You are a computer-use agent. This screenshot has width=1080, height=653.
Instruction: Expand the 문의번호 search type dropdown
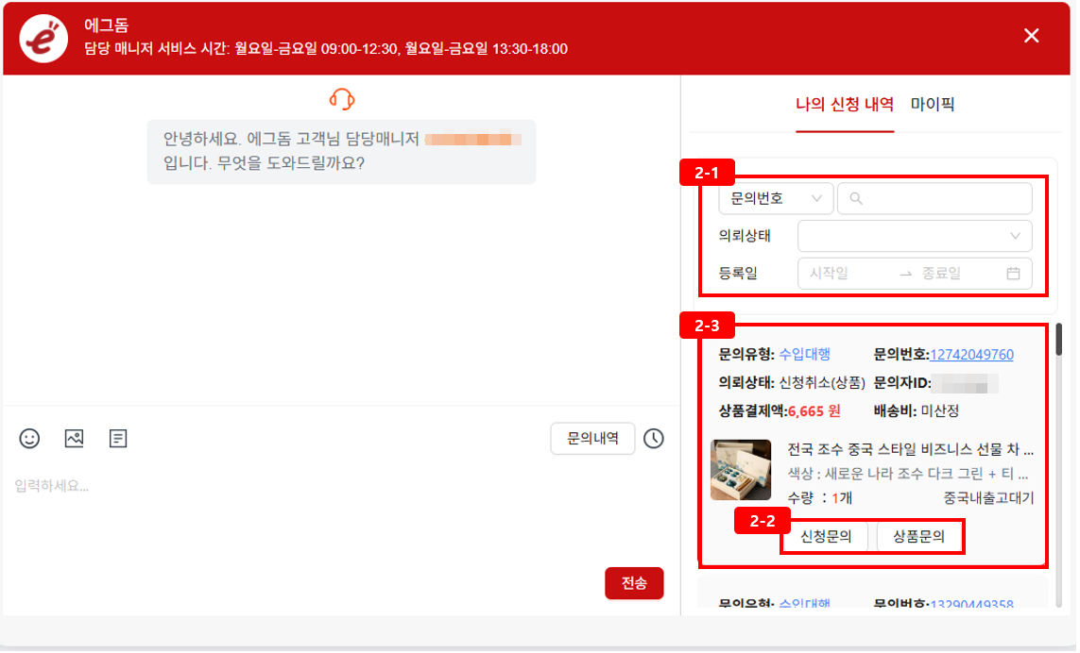tap(775, 199)
